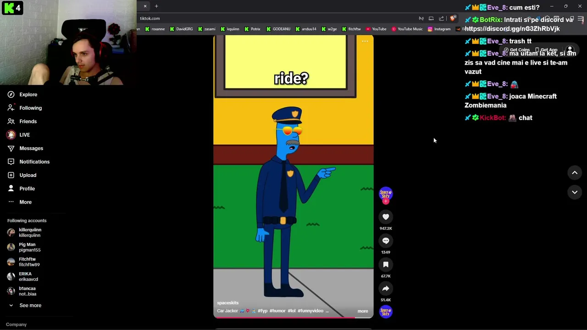Open the roxanne bookmark
The width and height of the screenshot is (587, 330).
[155, 29]
